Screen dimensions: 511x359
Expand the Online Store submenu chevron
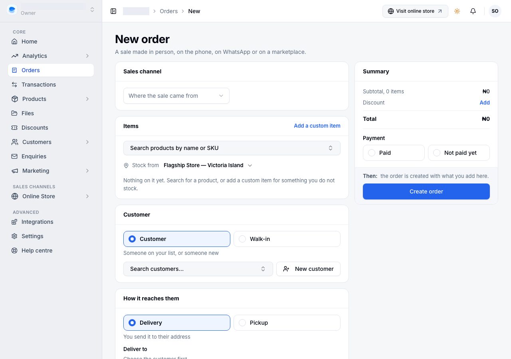[87, 196]
